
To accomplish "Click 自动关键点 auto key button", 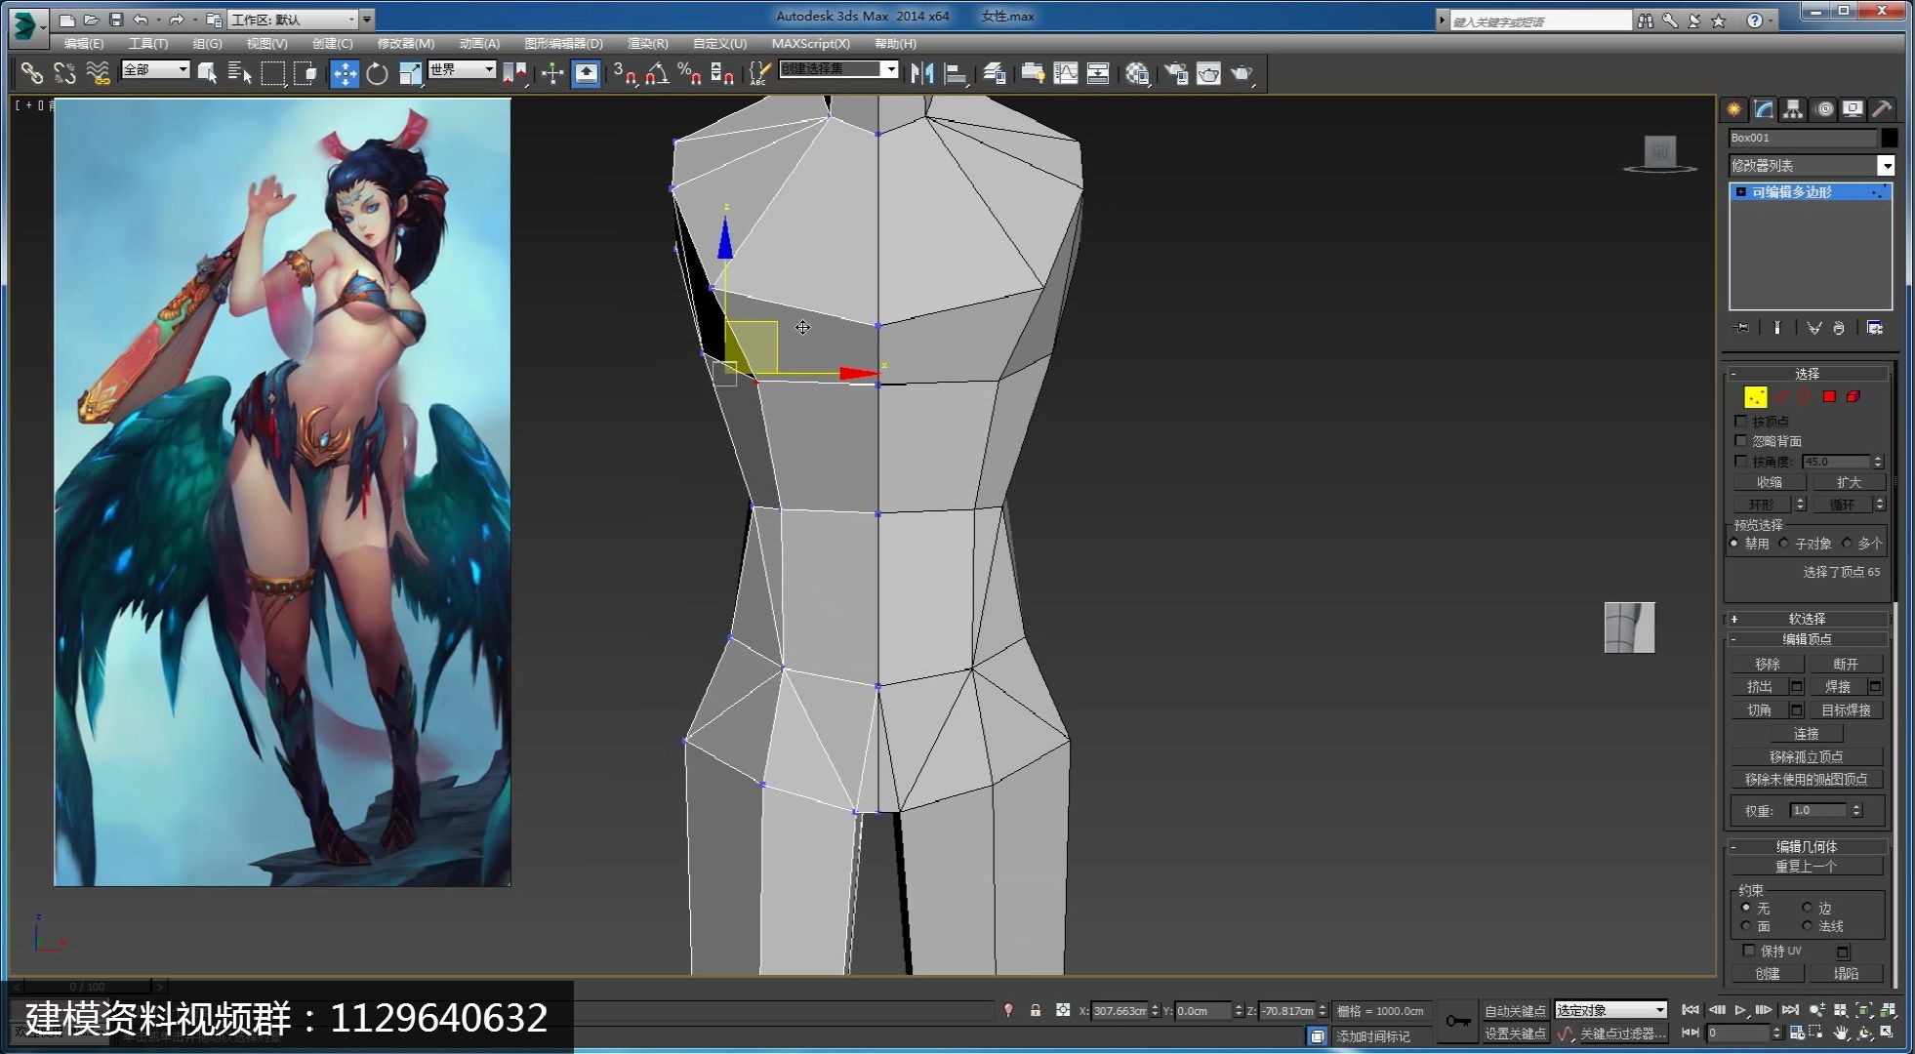I will pyautogui.click(x=1515, y=1010).
